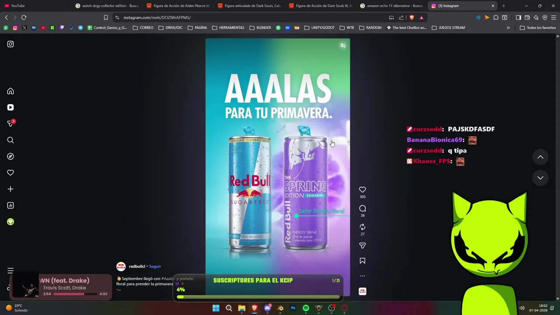Open the HERRAMIENTAS bookmarks folder

228,28
